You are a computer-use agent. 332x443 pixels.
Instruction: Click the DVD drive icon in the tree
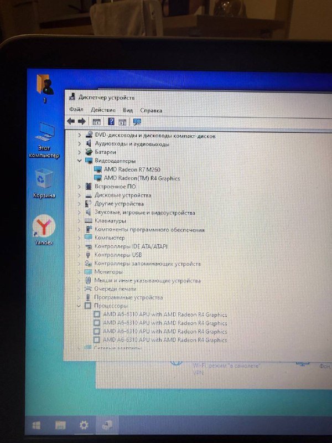click(x=89, y=135)
